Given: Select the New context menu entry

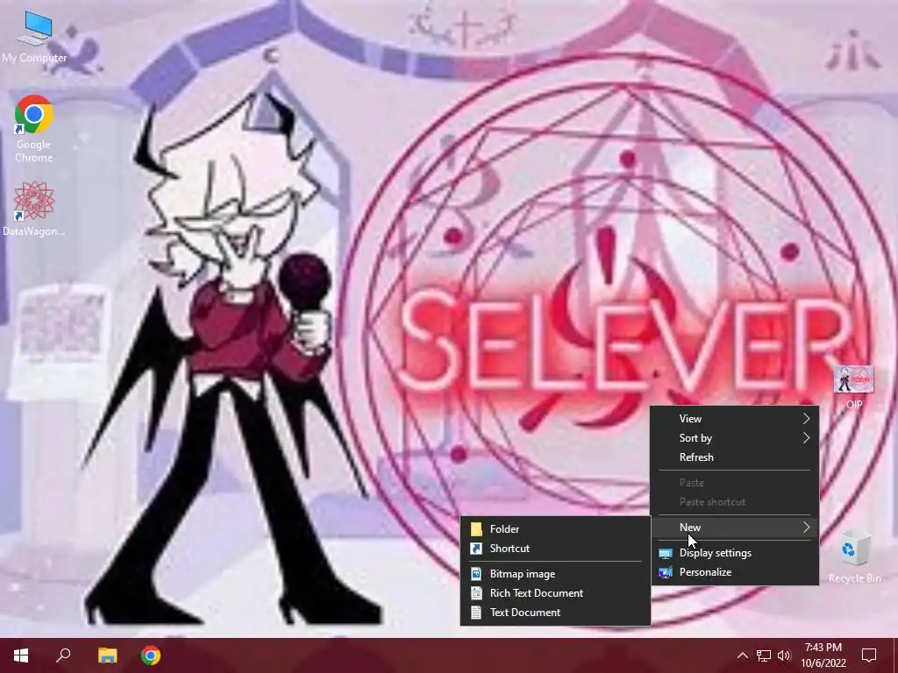Looking at the screenshot, I should 735,527.
